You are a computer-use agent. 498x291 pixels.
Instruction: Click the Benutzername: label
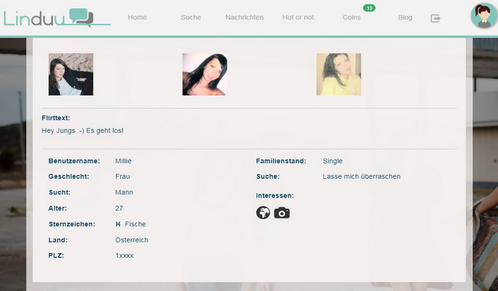coord(74,161)
